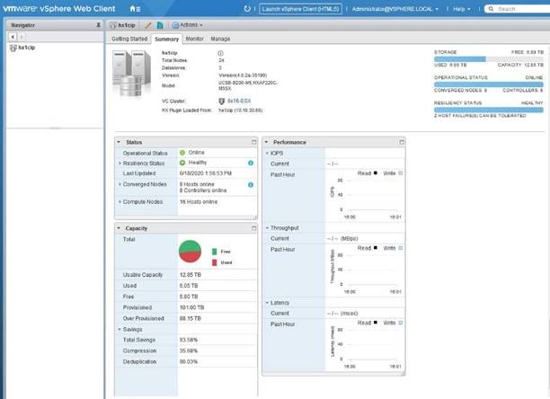550x399 pixels.
Task: Go back with Navigator back arrow
Action: 13,37
